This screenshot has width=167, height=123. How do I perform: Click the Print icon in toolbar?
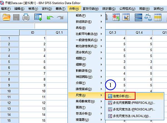click(26, 17)
